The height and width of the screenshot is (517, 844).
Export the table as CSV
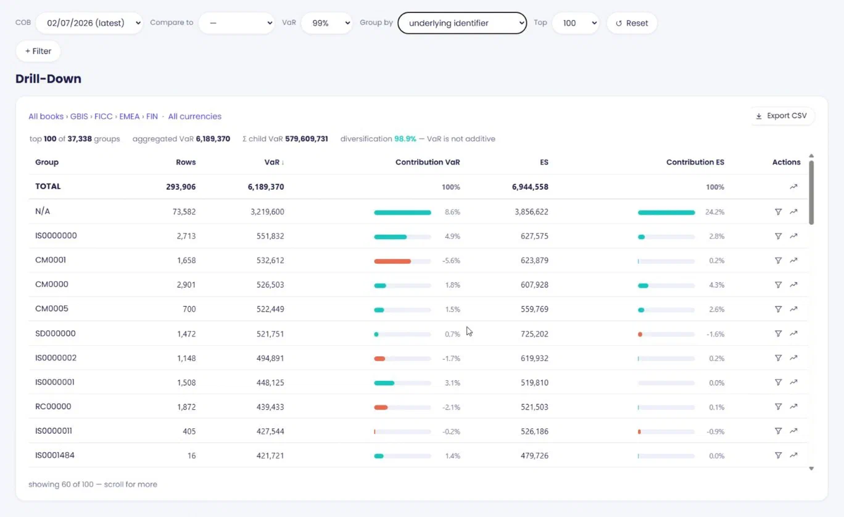coord(782,116)
